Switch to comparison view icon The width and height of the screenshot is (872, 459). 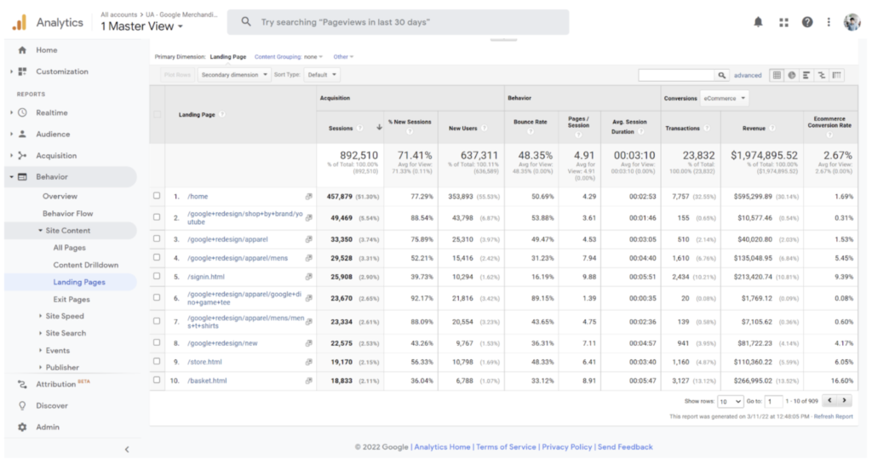point(822,75)
